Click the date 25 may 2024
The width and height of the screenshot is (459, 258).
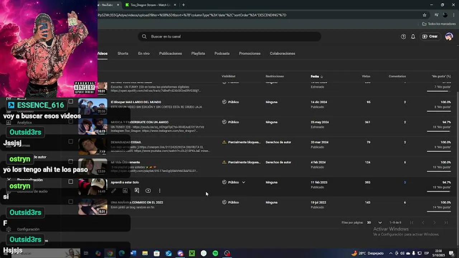[320, 122]
